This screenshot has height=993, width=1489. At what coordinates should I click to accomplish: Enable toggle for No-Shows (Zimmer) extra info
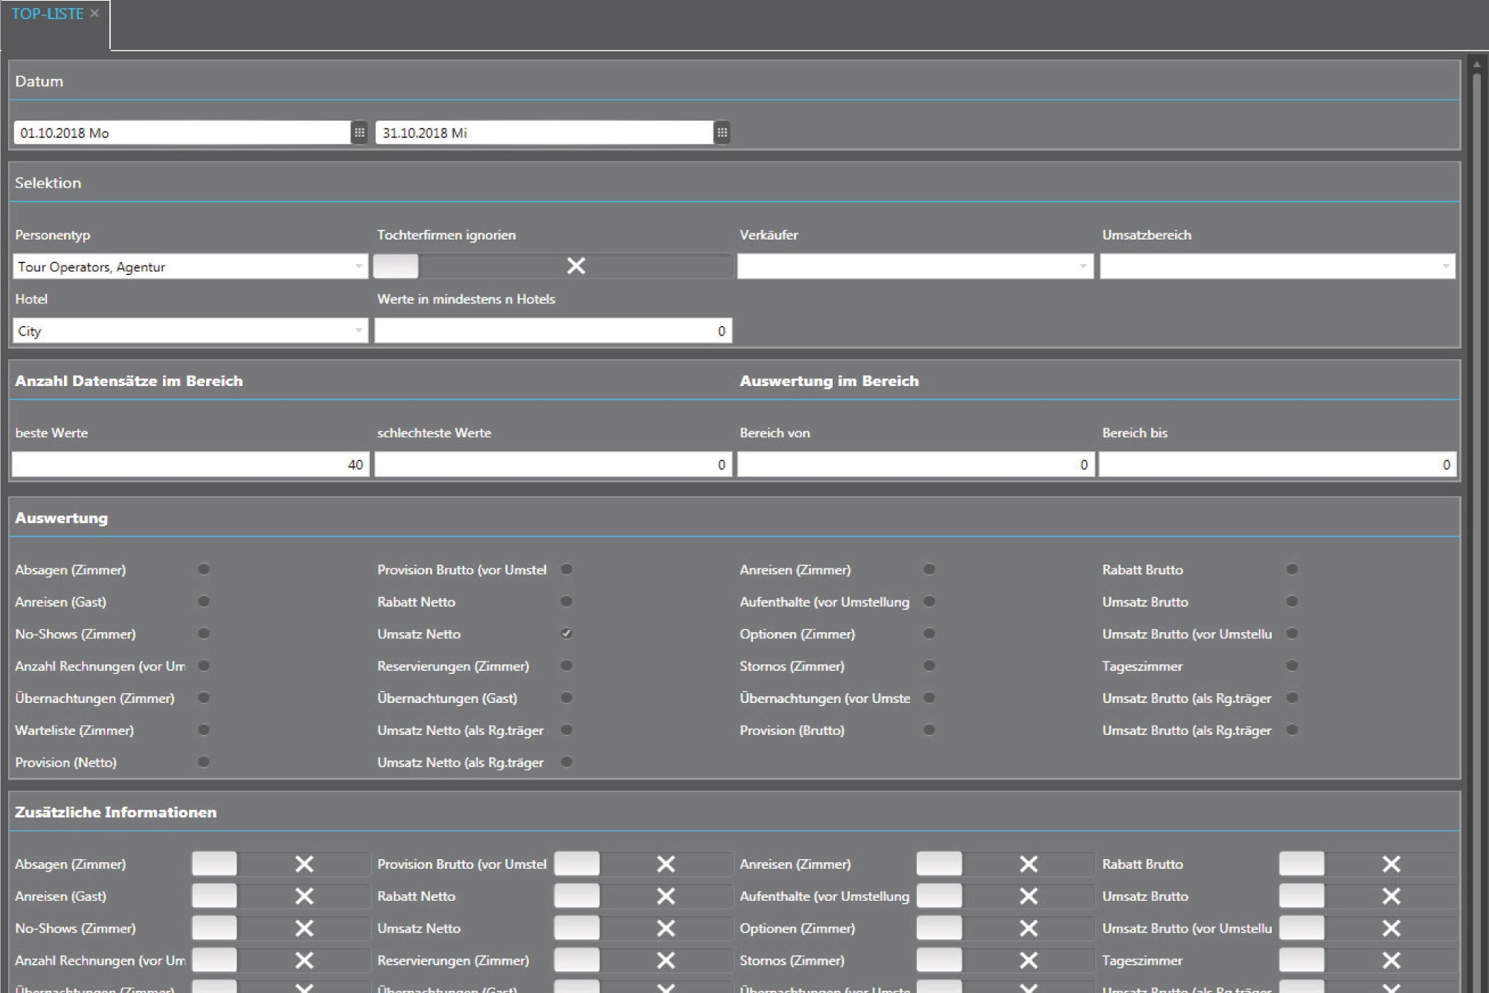click(x=214, y=928)
